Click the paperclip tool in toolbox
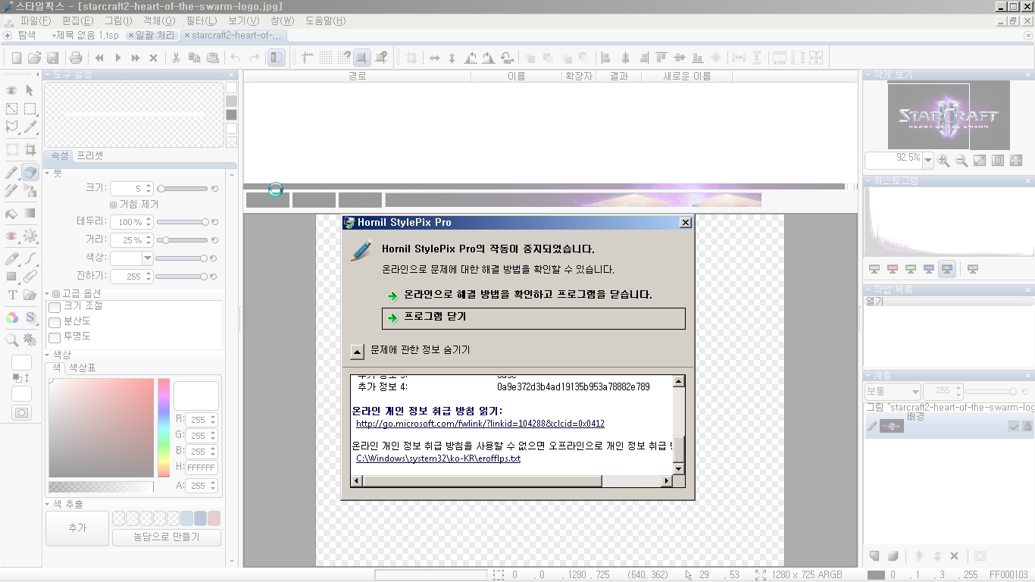This screenshot has height=582, width=1035. coord(30,277)
